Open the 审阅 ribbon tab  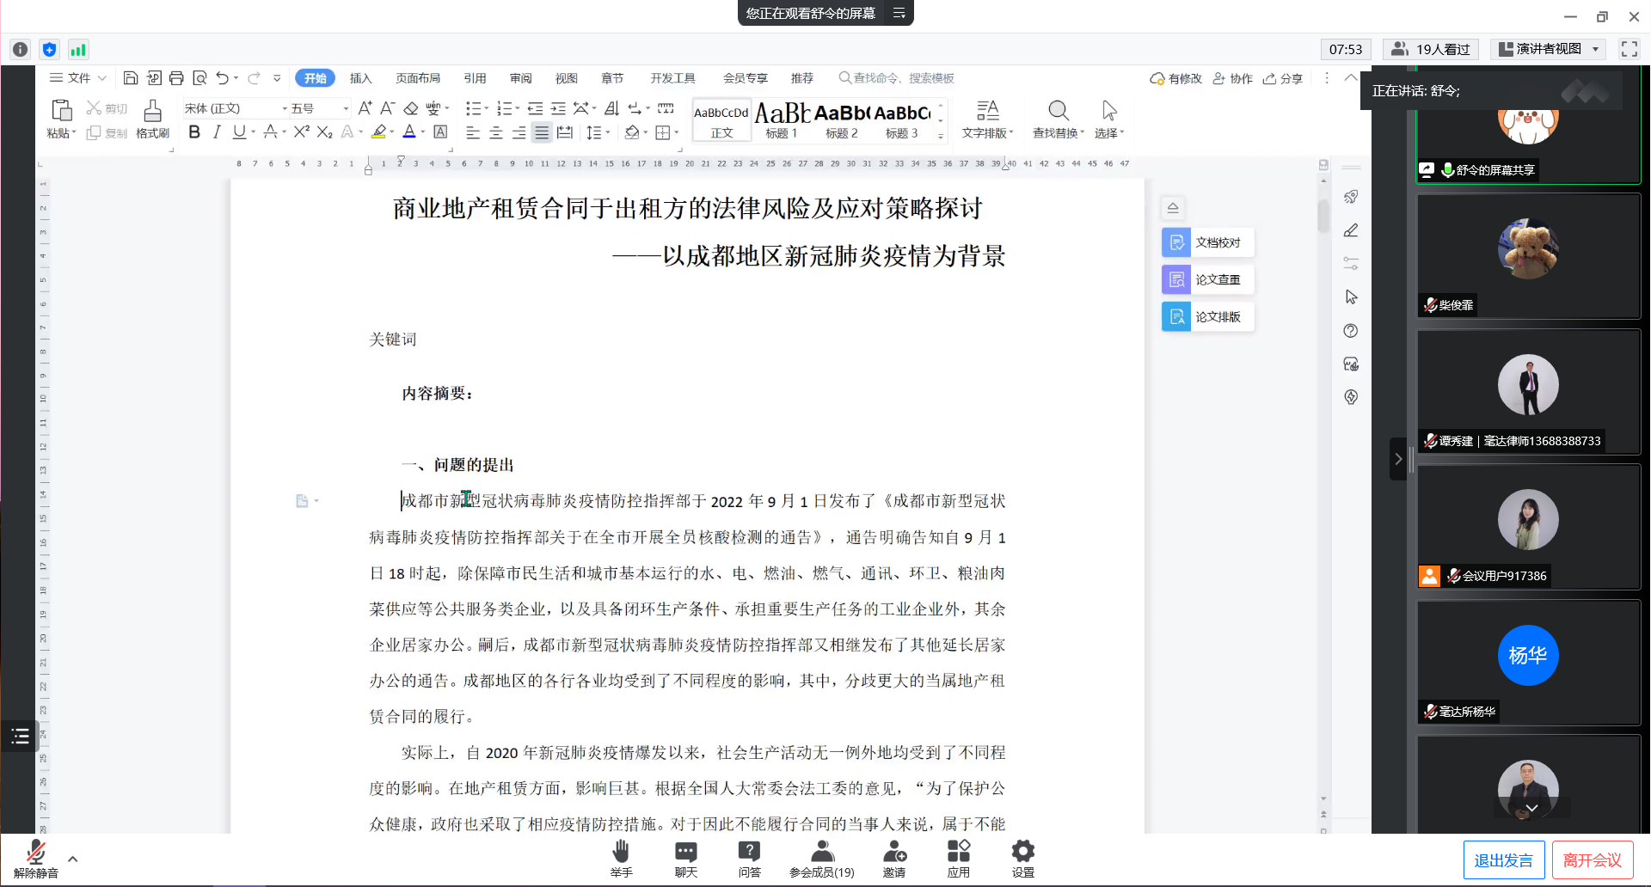click(520, 78)
